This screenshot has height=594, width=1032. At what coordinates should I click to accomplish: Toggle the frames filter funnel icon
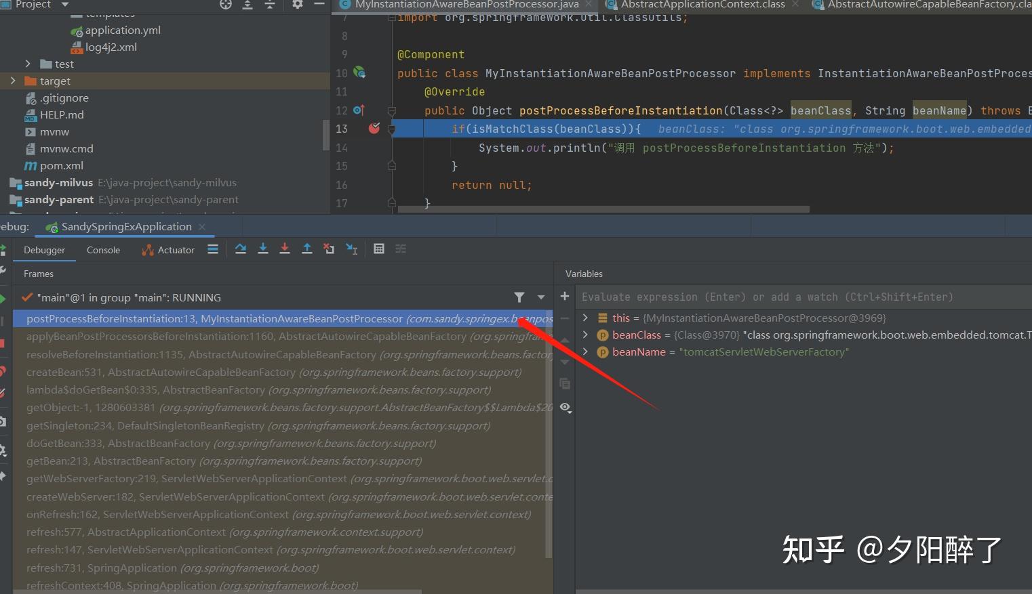[x=519, y=297]
